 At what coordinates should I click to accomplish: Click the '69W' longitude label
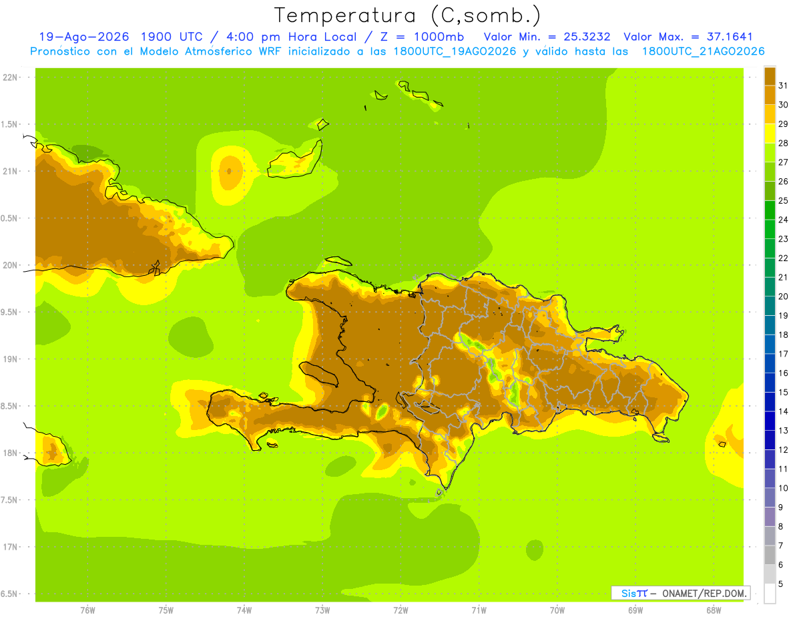pyautogui.click(x=635, y=610)
